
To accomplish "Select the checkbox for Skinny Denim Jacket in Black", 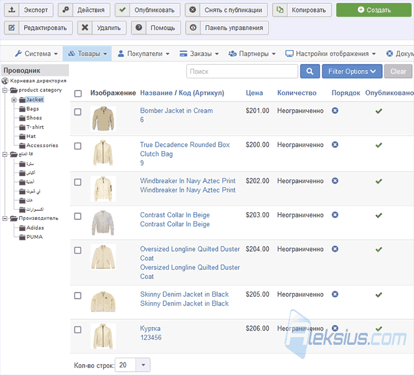I will [77, 296].
